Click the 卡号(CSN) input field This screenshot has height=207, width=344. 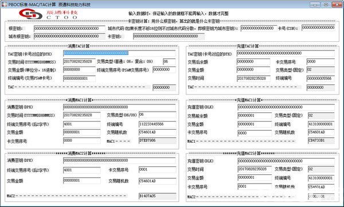[318, 28]
